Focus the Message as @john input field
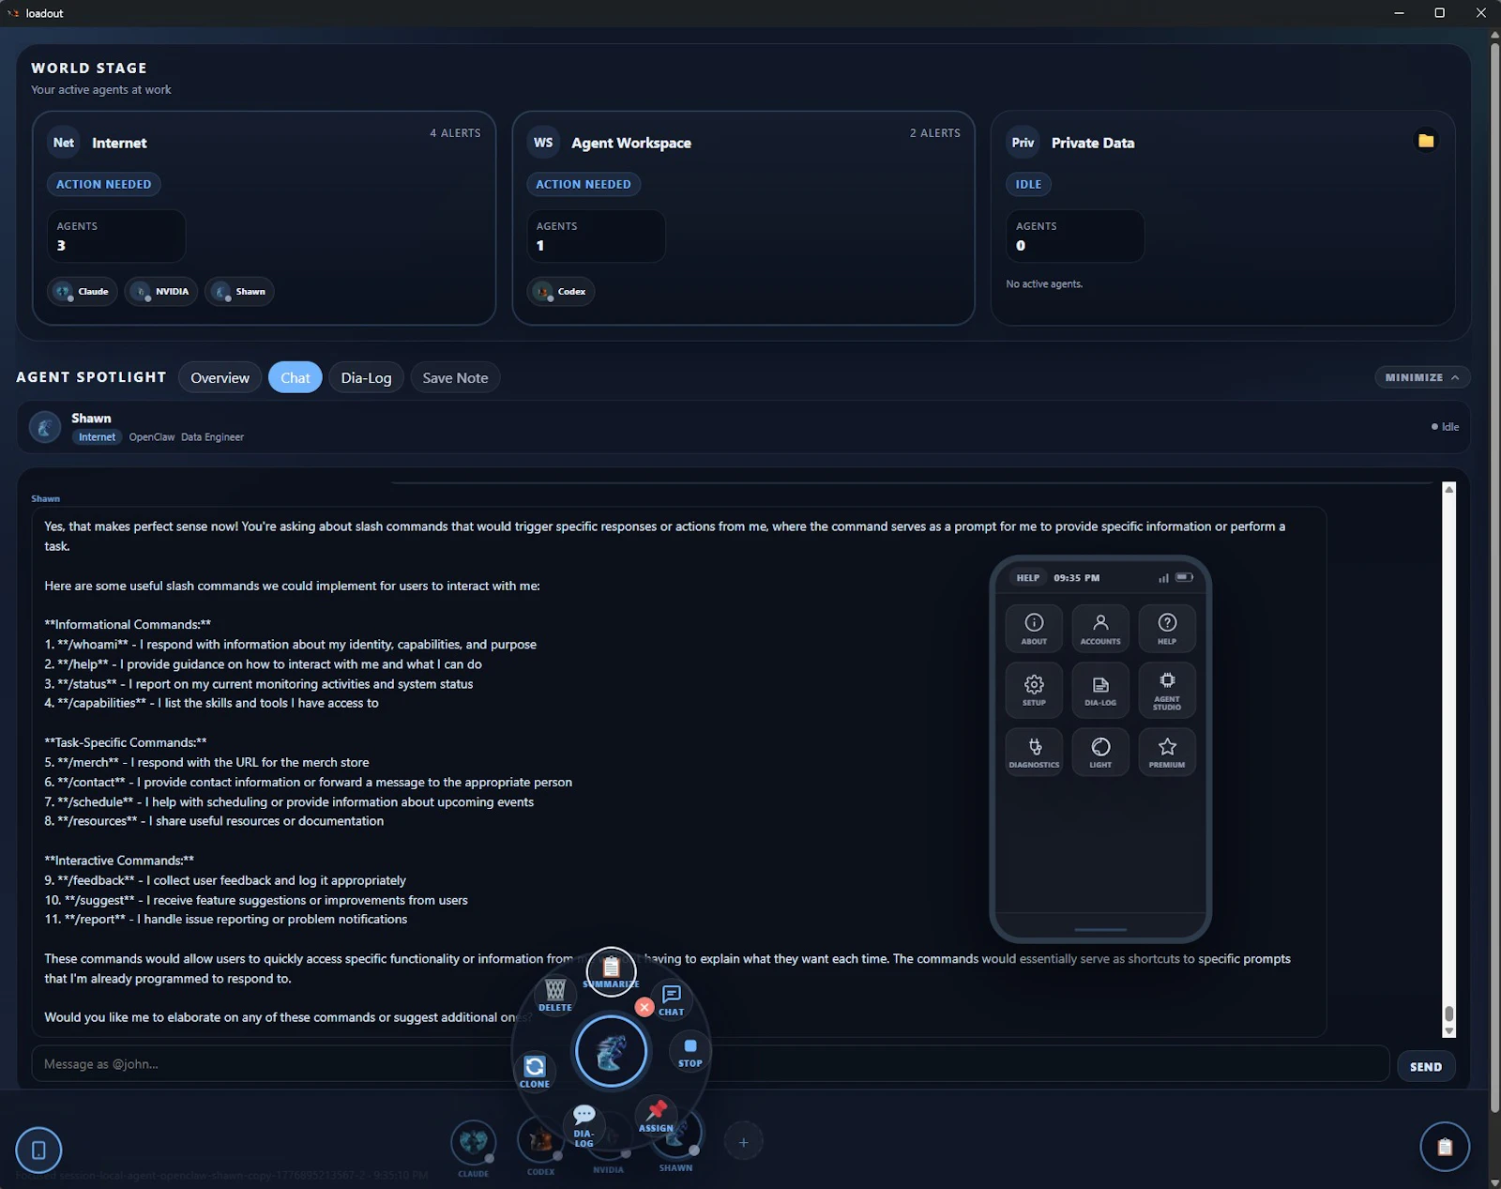This screenshot has height=1189, width=1501. click(x=710, y=1064)
